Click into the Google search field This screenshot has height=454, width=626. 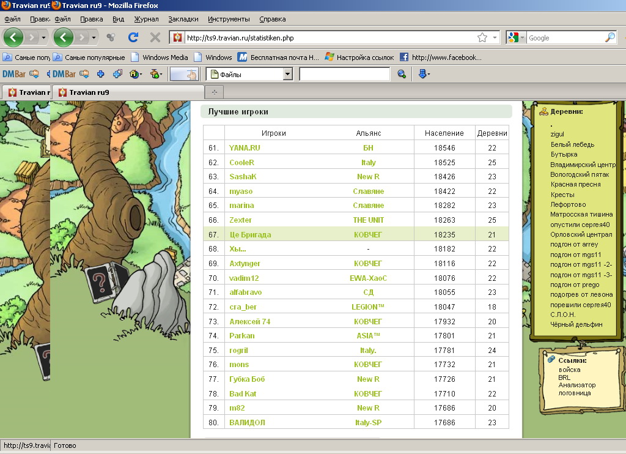566,38
